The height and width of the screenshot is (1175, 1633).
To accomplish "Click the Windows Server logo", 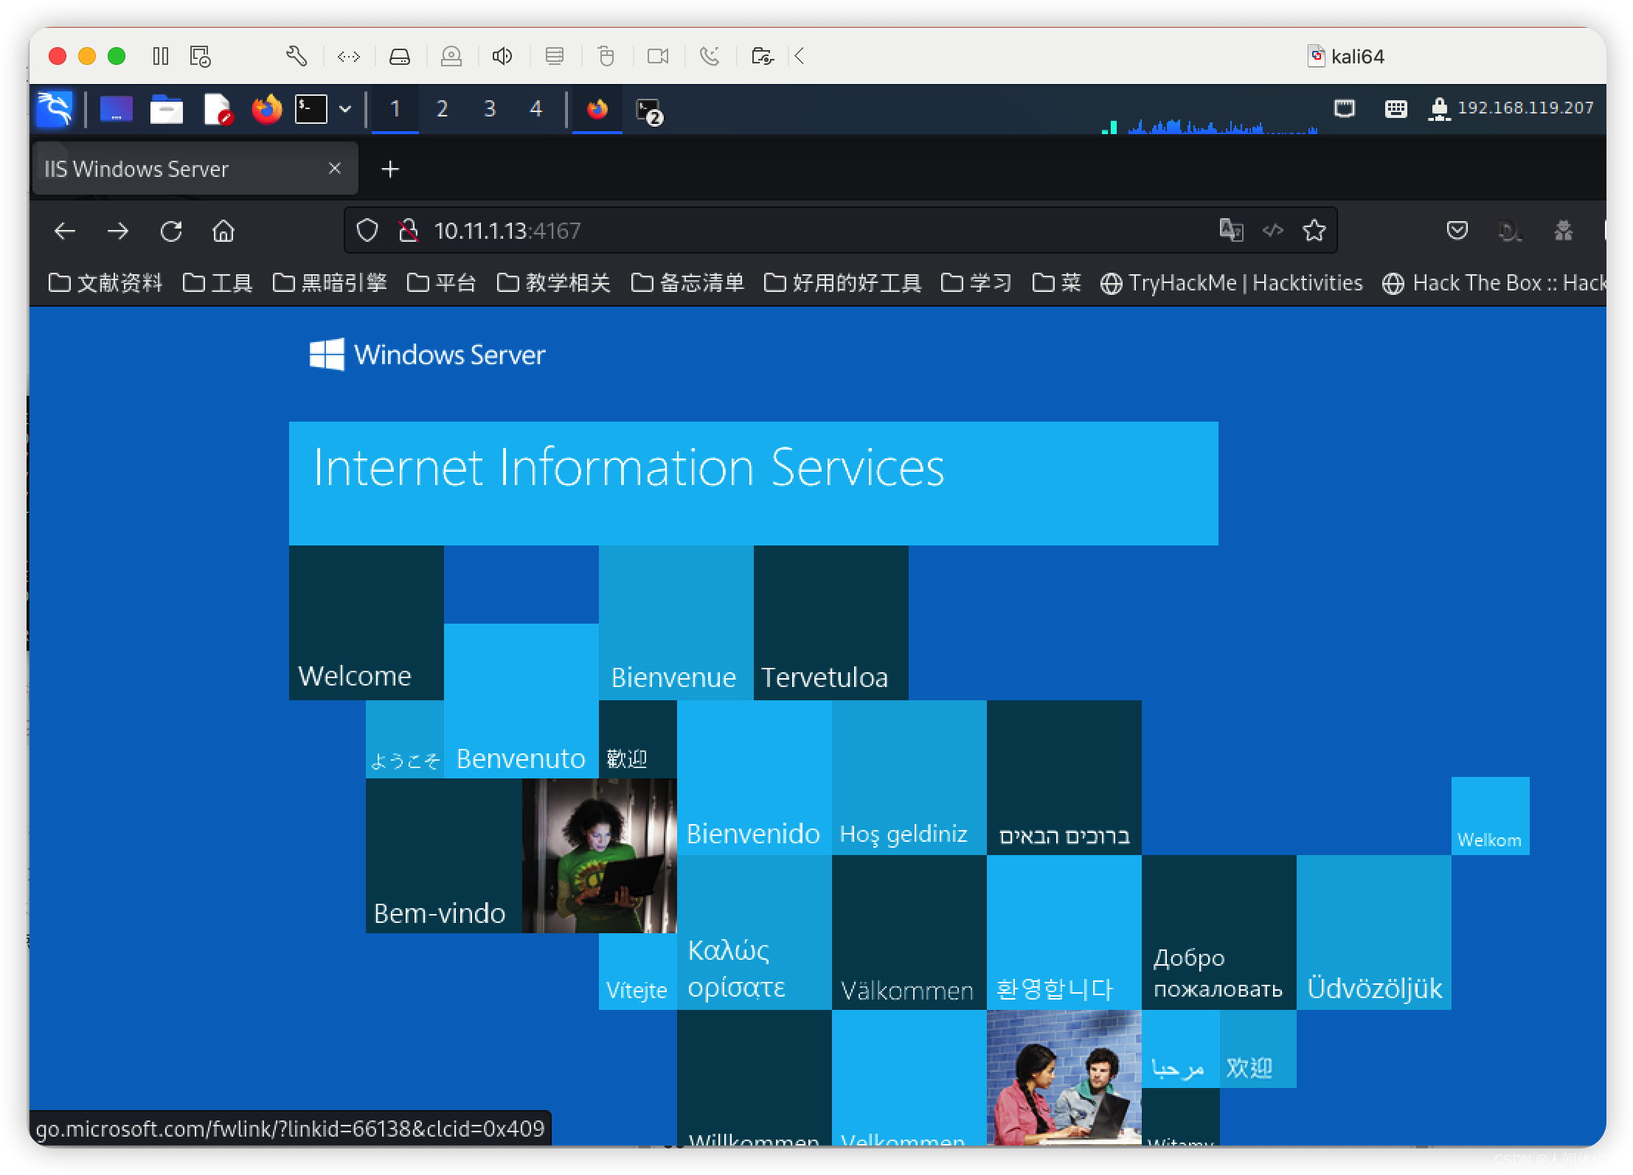I will click(427, 355).
